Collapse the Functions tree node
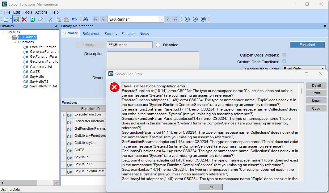Screen dimensions: 329x193 coord(15,42)
